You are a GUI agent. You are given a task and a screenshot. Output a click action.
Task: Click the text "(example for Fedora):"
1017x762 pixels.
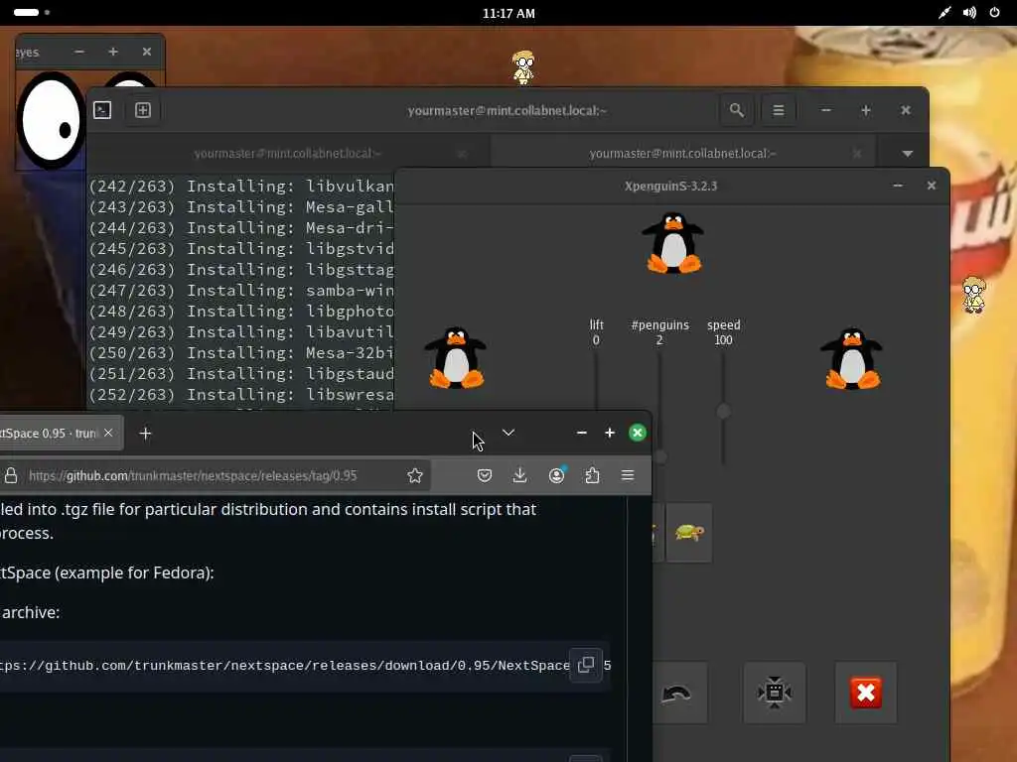tap(134, 572)
